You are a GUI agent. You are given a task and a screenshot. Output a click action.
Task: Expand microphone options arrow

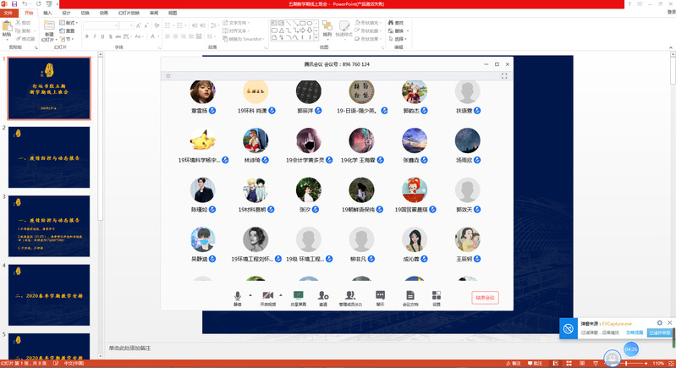pos(250,294)
